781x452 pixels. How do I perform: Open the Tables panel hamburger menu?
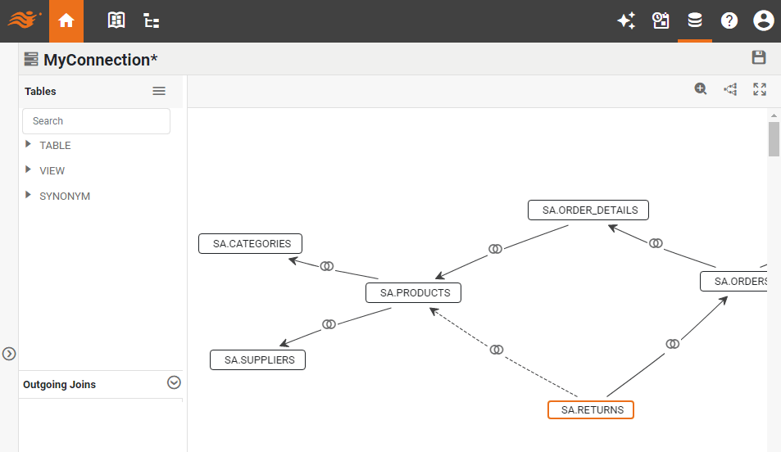point(159,91)
